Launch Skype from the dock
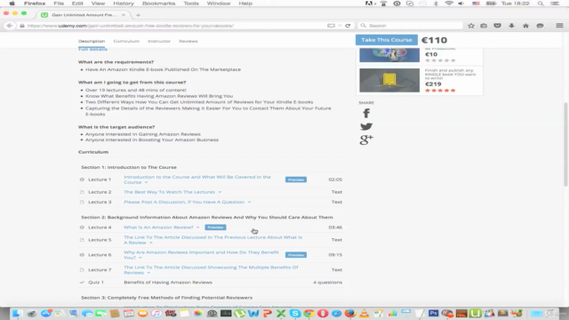The height and width of the screenshot is (320, 569). (x=295, y=313)
